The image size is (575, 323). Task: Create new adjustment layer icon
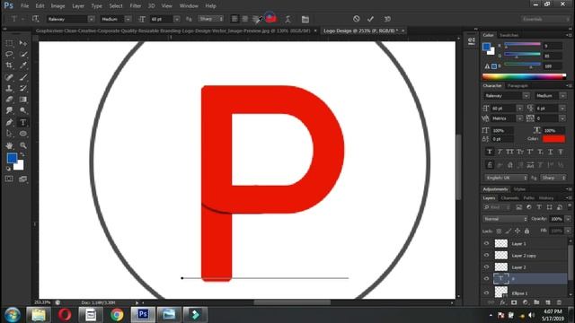pyautogui.click(x=525, y=302)
